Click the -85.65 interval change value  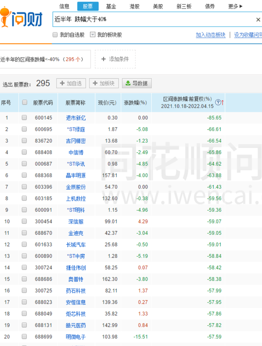click(x=214, y=118)
